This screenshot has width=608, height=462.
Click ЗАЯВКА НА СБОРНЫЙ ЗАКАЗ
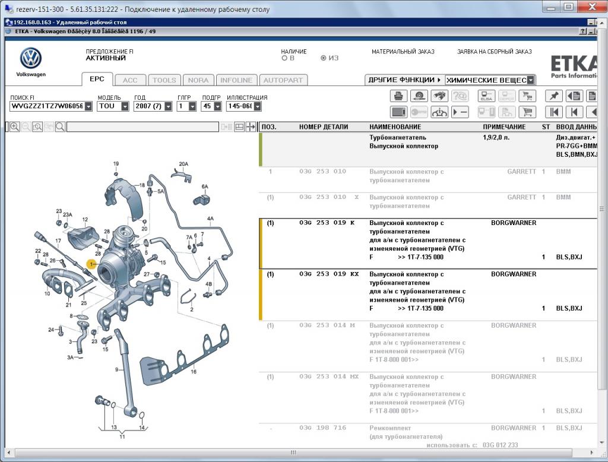[x=495, y=52]
